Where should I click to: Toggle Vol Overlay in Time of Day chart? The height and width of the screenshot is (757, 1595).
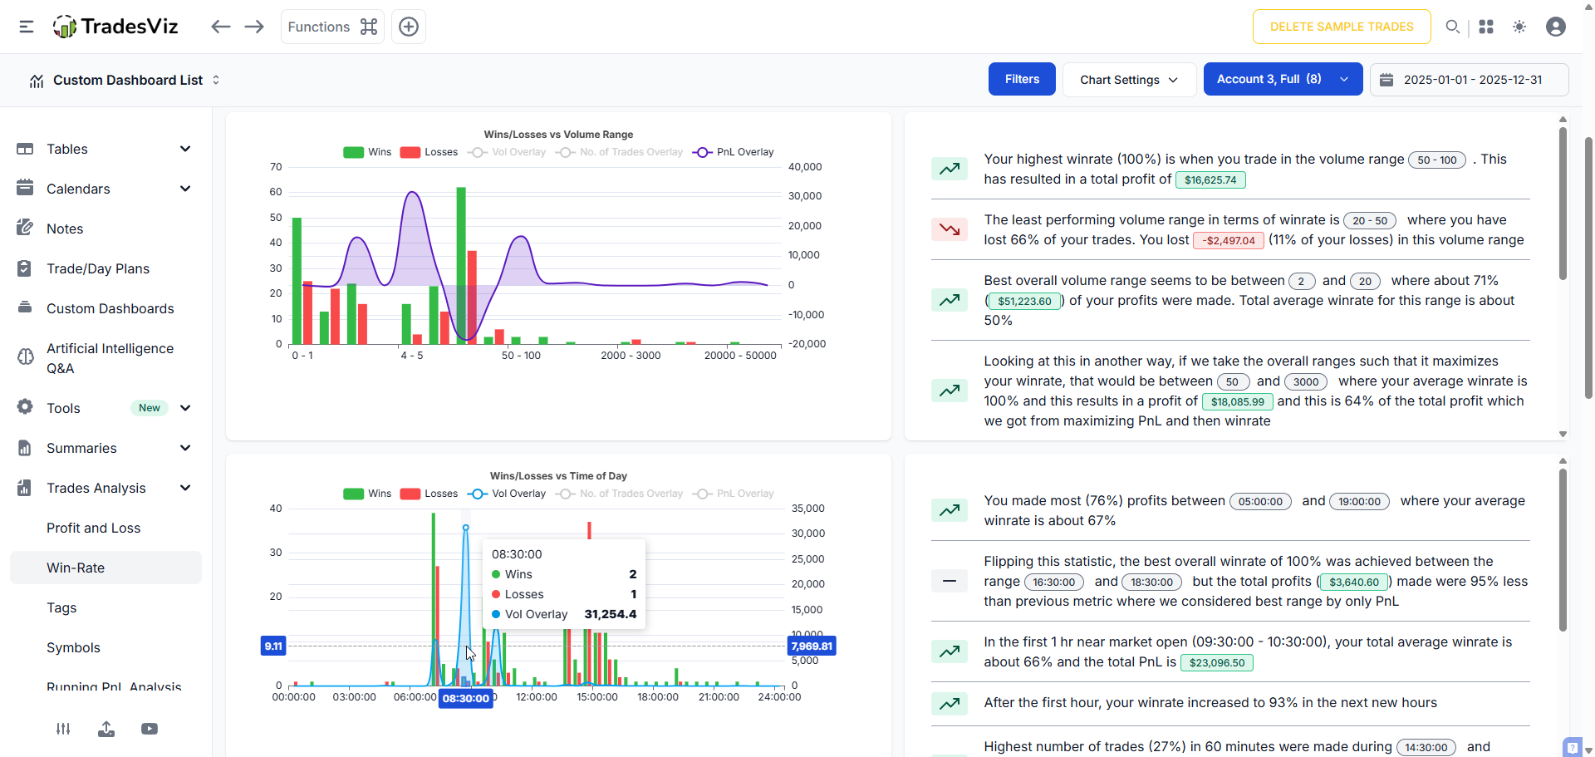[507, 494]
